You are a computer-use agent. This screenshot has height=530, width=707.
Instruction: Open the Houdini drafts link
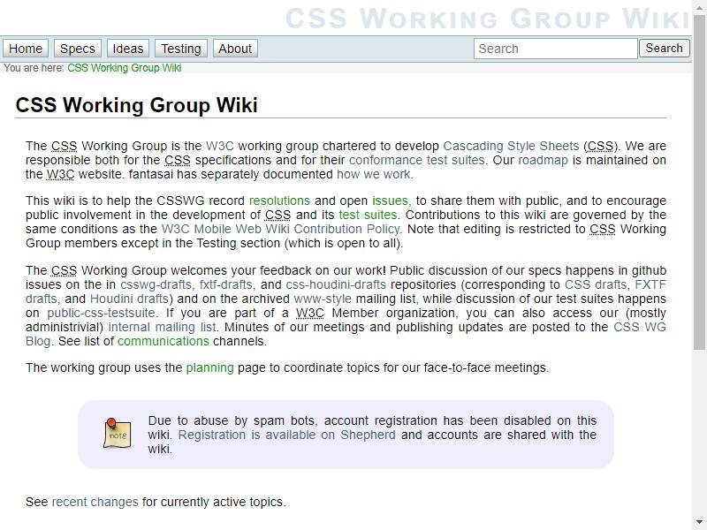(x=129, y=299)
